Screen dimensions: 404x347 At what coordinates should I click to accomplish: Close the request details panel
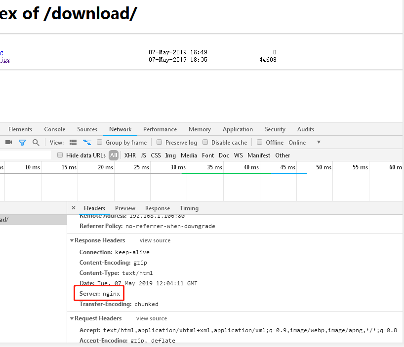pyautogui.click(x=74, y=208)
